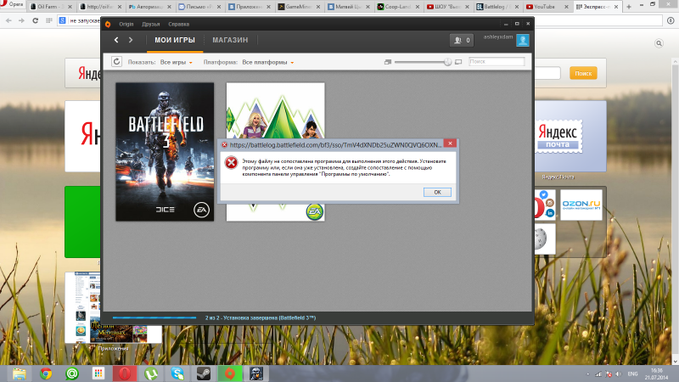Open the Приложения speed dial folder
The image size is (679, 382).
coord(113,307)
